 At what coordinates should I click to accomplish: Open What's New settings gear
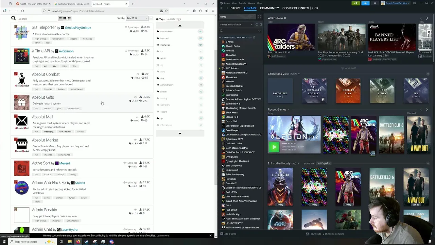tap(285, 18)
